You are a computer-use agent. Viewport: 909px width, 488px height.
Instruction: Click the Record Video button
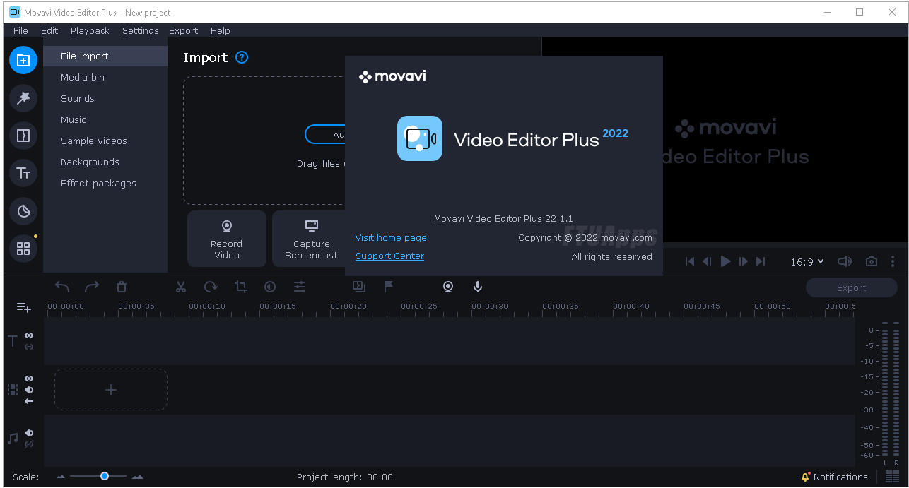(227, 239)
